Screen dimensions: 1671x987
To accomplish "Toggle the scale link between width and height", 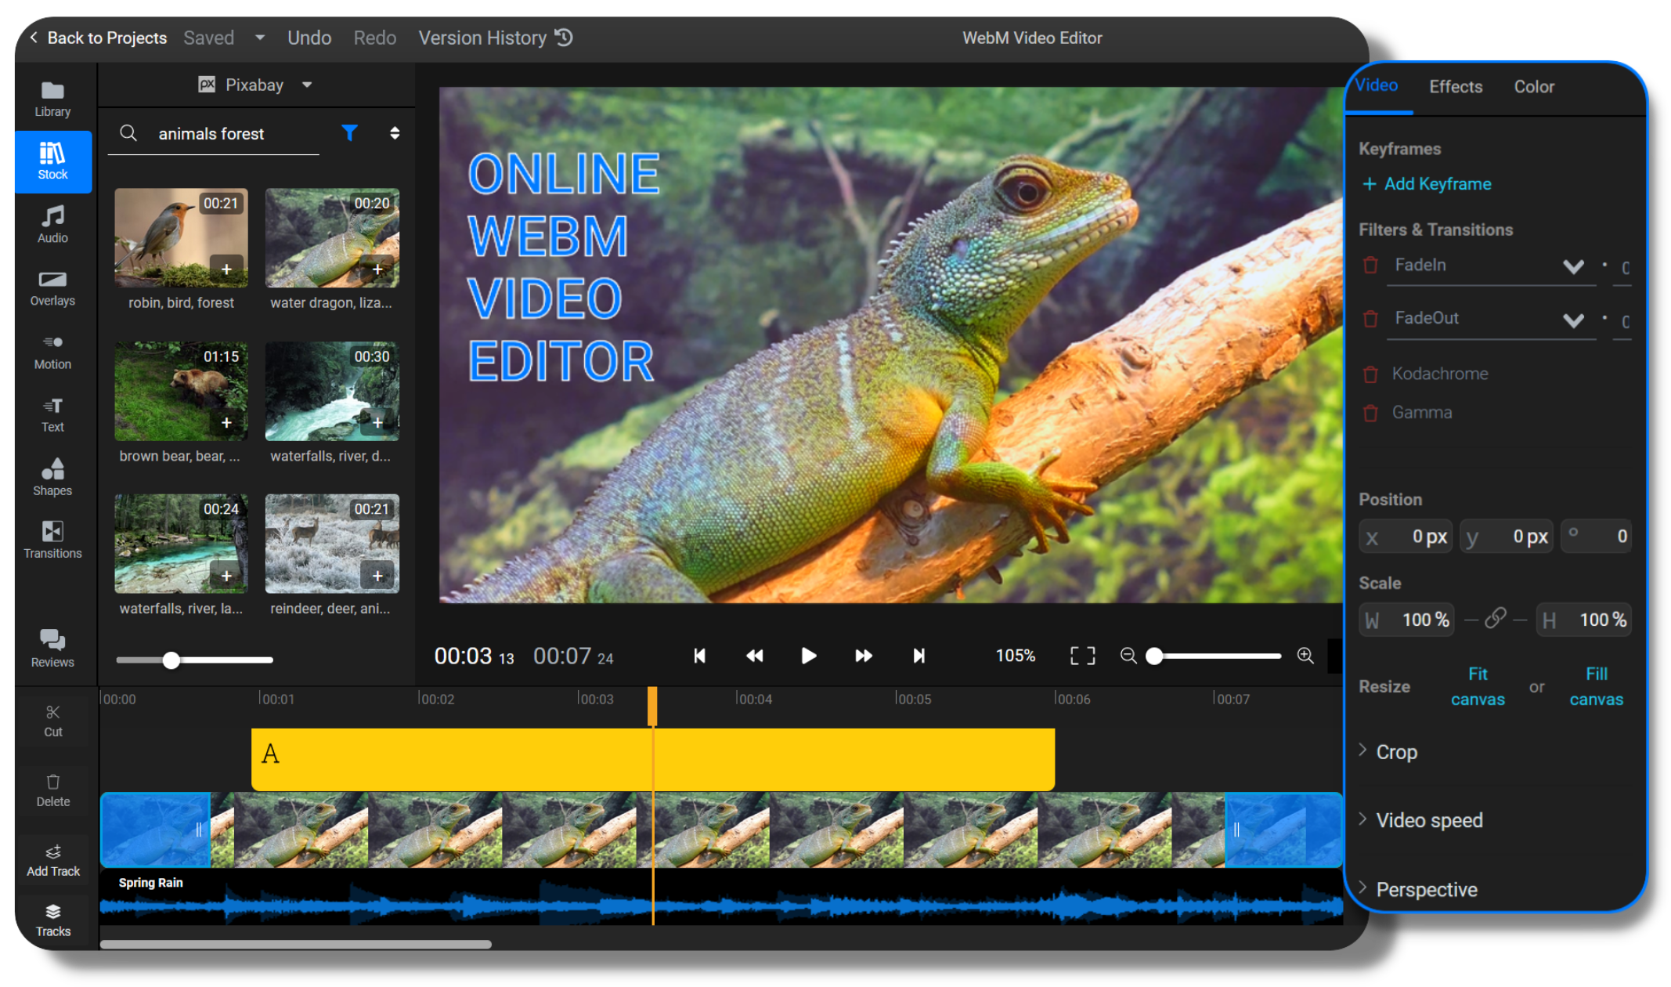I will 1495,619.
